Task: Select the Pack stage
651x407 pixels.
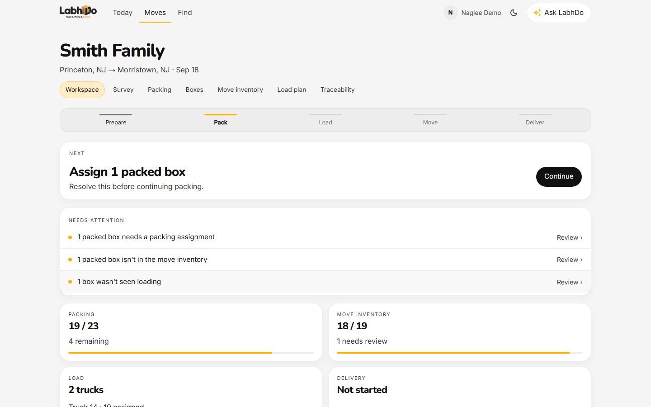Action: 221,120
